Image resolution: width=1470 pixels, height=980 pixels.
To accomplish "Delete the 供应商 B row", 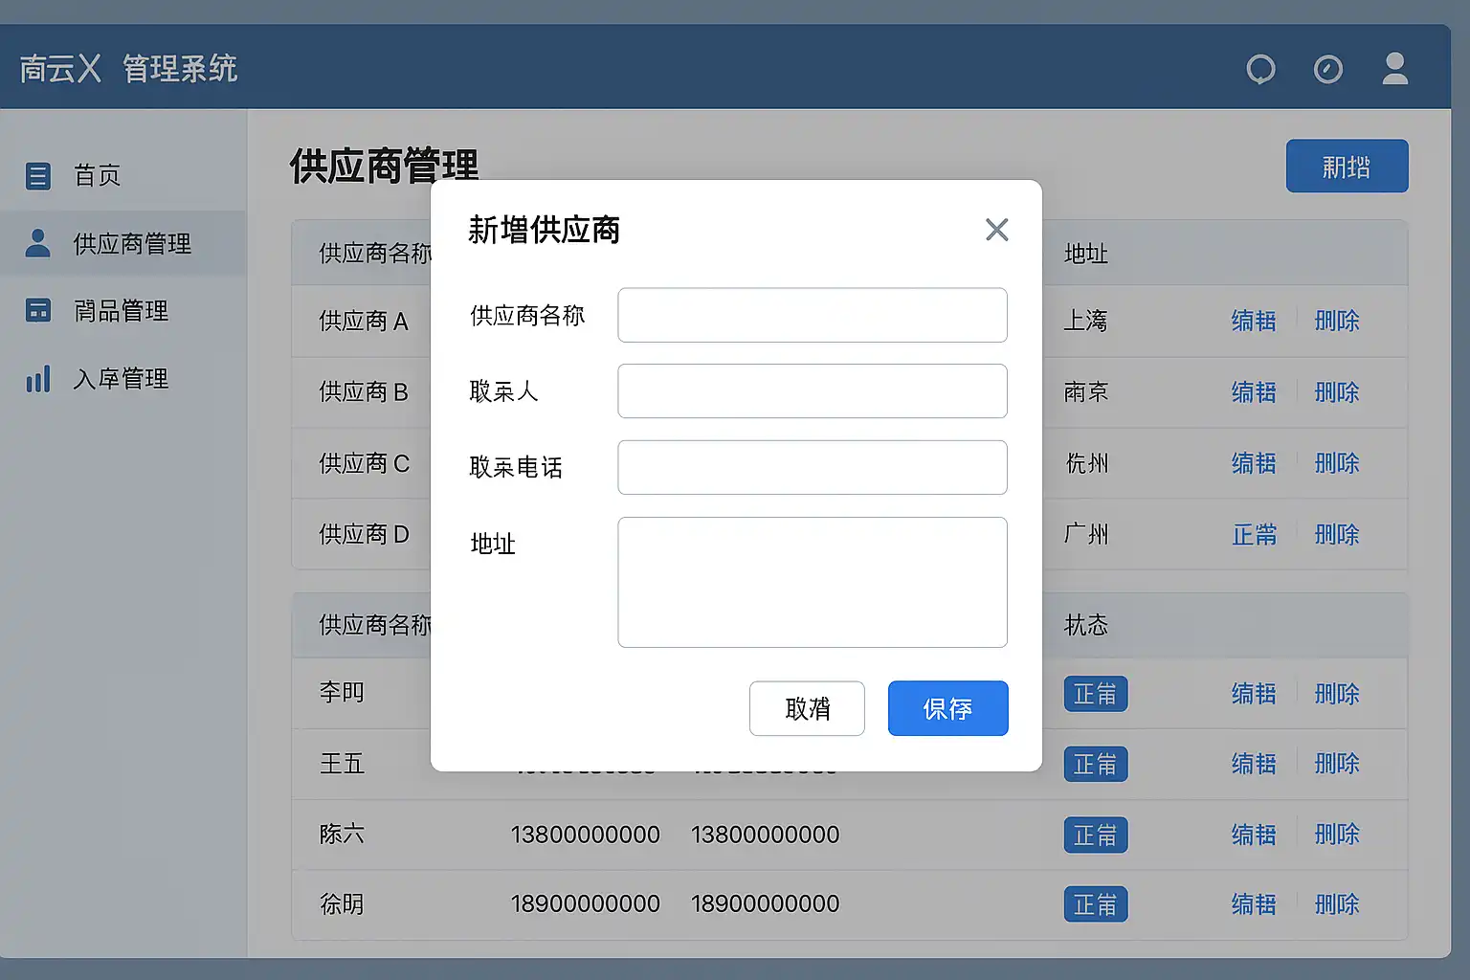I will click(x=1337, y=392).
